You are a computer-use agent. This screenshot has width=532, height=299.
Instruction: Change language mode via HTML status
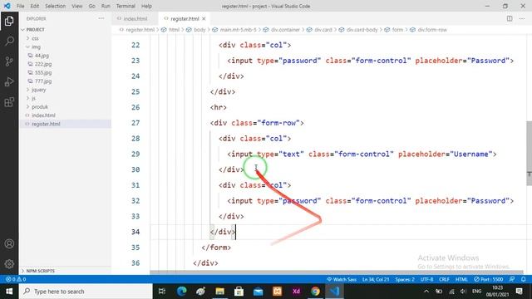(x=461, y=279)
